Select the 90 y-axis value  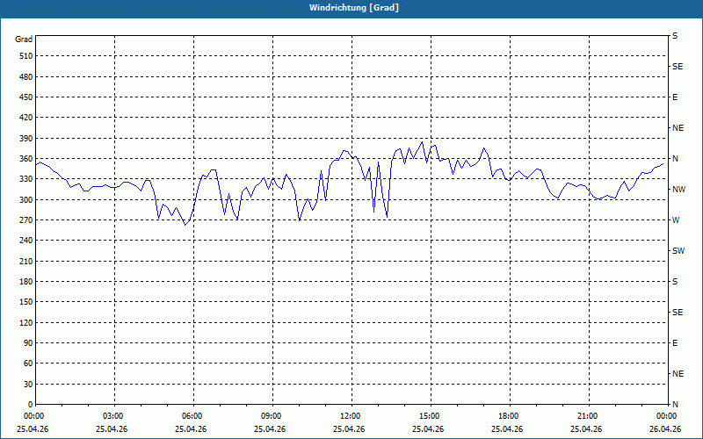28,343
